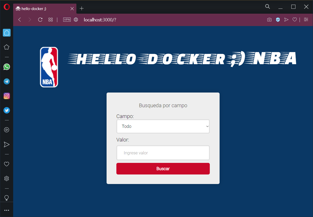Go forward using the forward arrow
The image size is (313, 217).
pyautogui.click(x=30, y=20)
